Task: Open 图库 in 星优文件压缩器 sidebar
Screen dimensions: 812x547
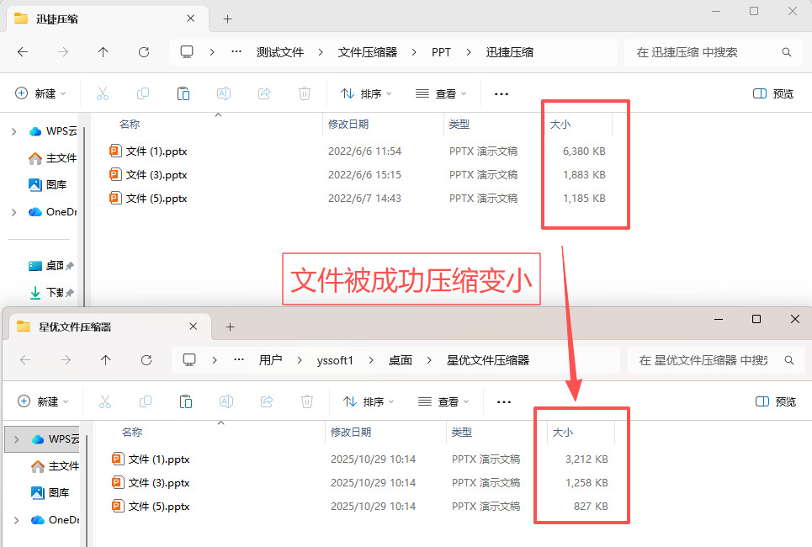Action: [x=50, y=492]
